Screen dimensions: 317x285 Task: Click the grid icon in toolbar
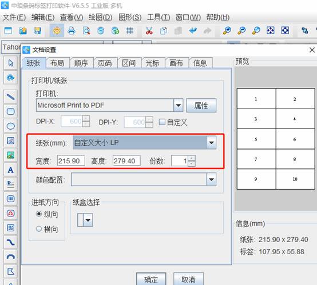[130, 31]
